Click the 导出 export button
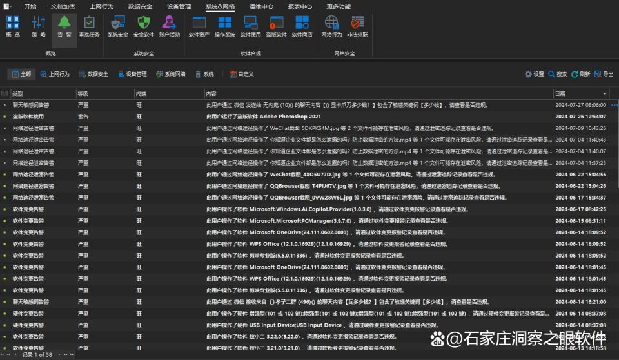The image size is (619, 360). pos(604,74)
